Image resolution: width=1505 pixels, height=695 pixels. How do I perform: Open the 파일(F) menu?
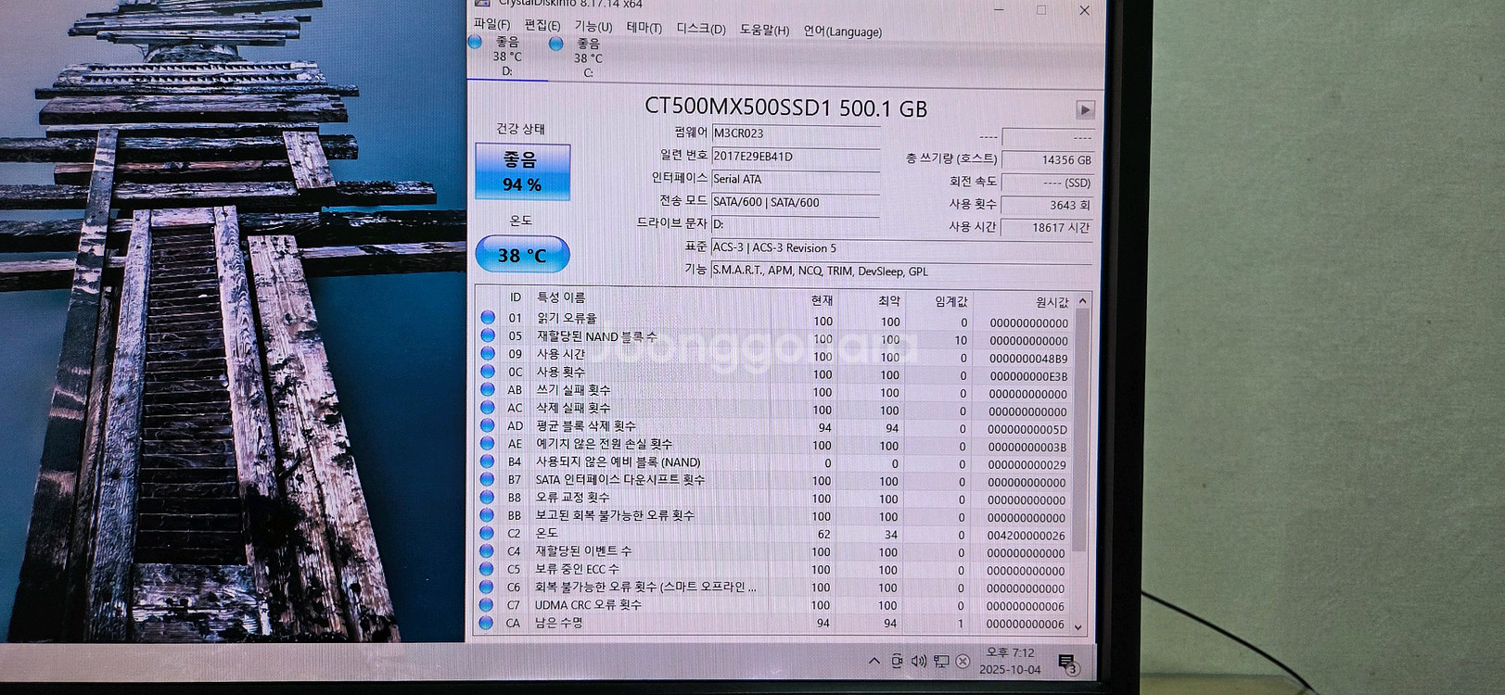click(x=491, y=24)
